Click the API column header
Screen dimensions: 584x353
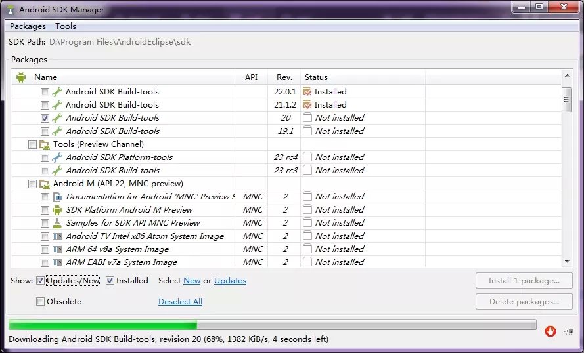[251, 77]
